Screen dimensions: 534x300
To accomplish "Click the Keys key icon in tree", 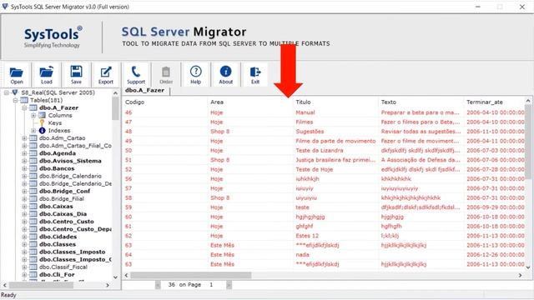I will tap(42, 122).
